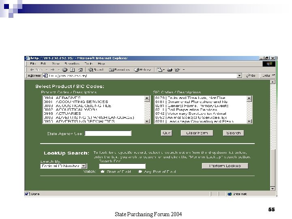Open the Edit icon dropdown arrow

coord(184,70)
